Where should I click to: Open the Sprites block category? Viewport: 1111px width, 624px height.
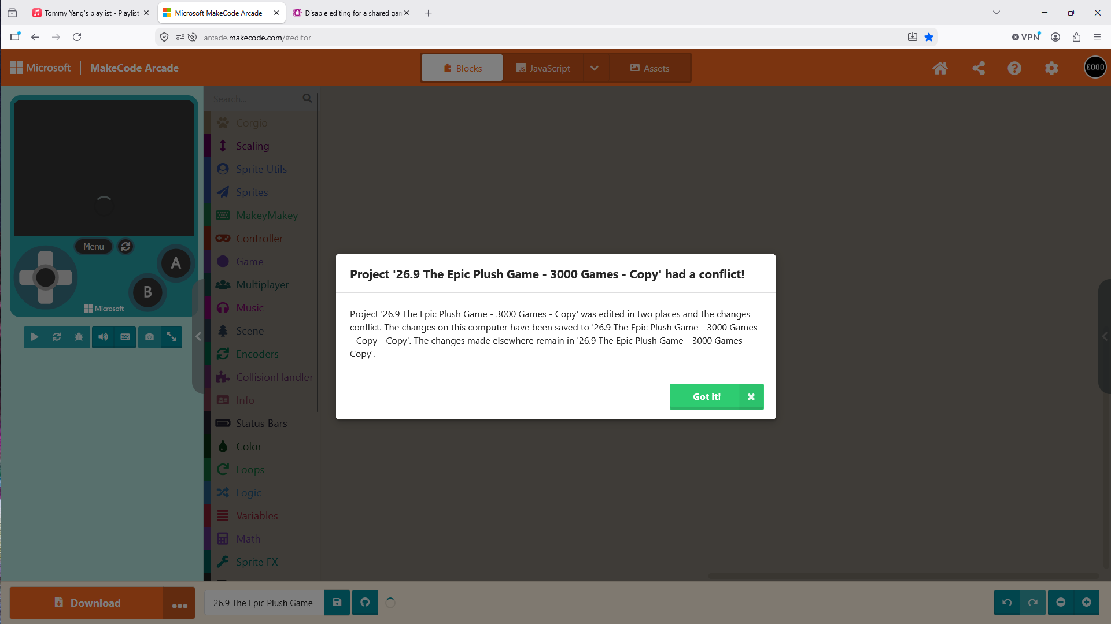pyautogui.click(x=261, y=192)
